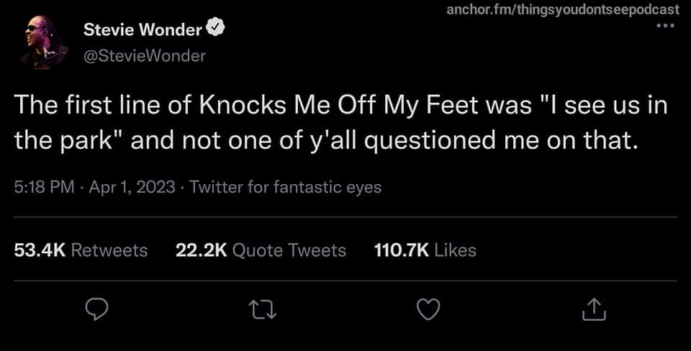Click the Apr 1, 2023 date
The width and height of the screenshot is (691, 351).
[x=132, y=187]
